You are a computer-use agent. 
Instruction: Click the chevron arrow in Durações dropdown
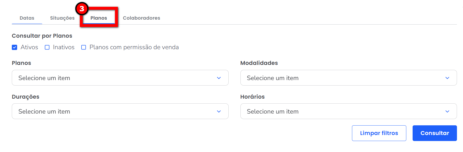coord(219,111)
